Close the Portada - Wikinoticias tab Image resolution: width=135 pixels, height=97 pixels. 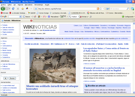[31, 20]
